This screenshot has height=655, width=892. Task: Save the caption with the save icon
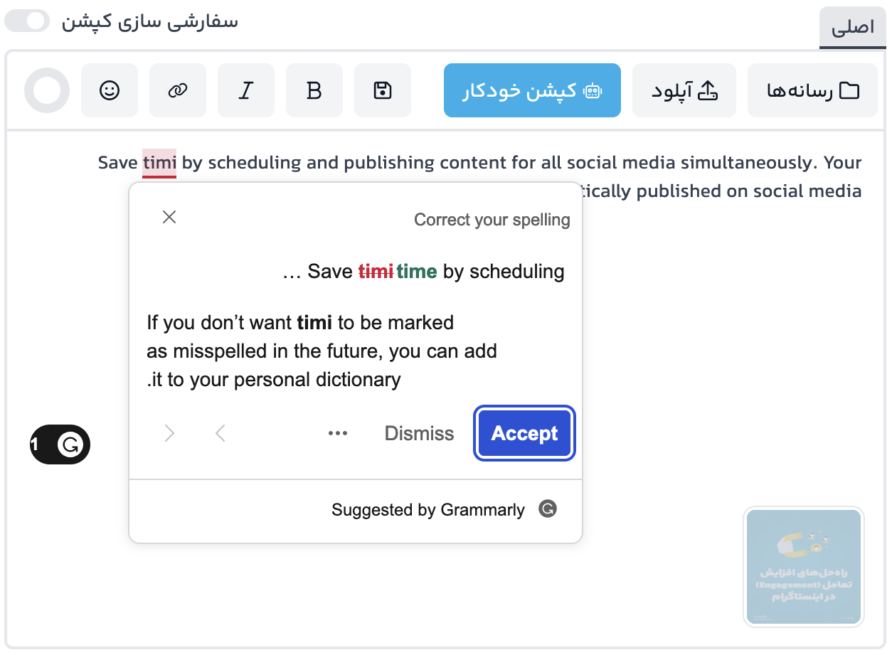pyautogui.click(x=383, y=90)
